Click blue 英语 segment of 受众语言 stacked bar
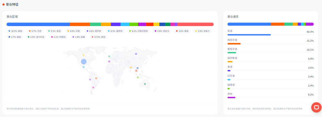 249,24
